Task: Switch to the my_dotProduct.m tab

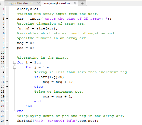Action: (20, 3)
